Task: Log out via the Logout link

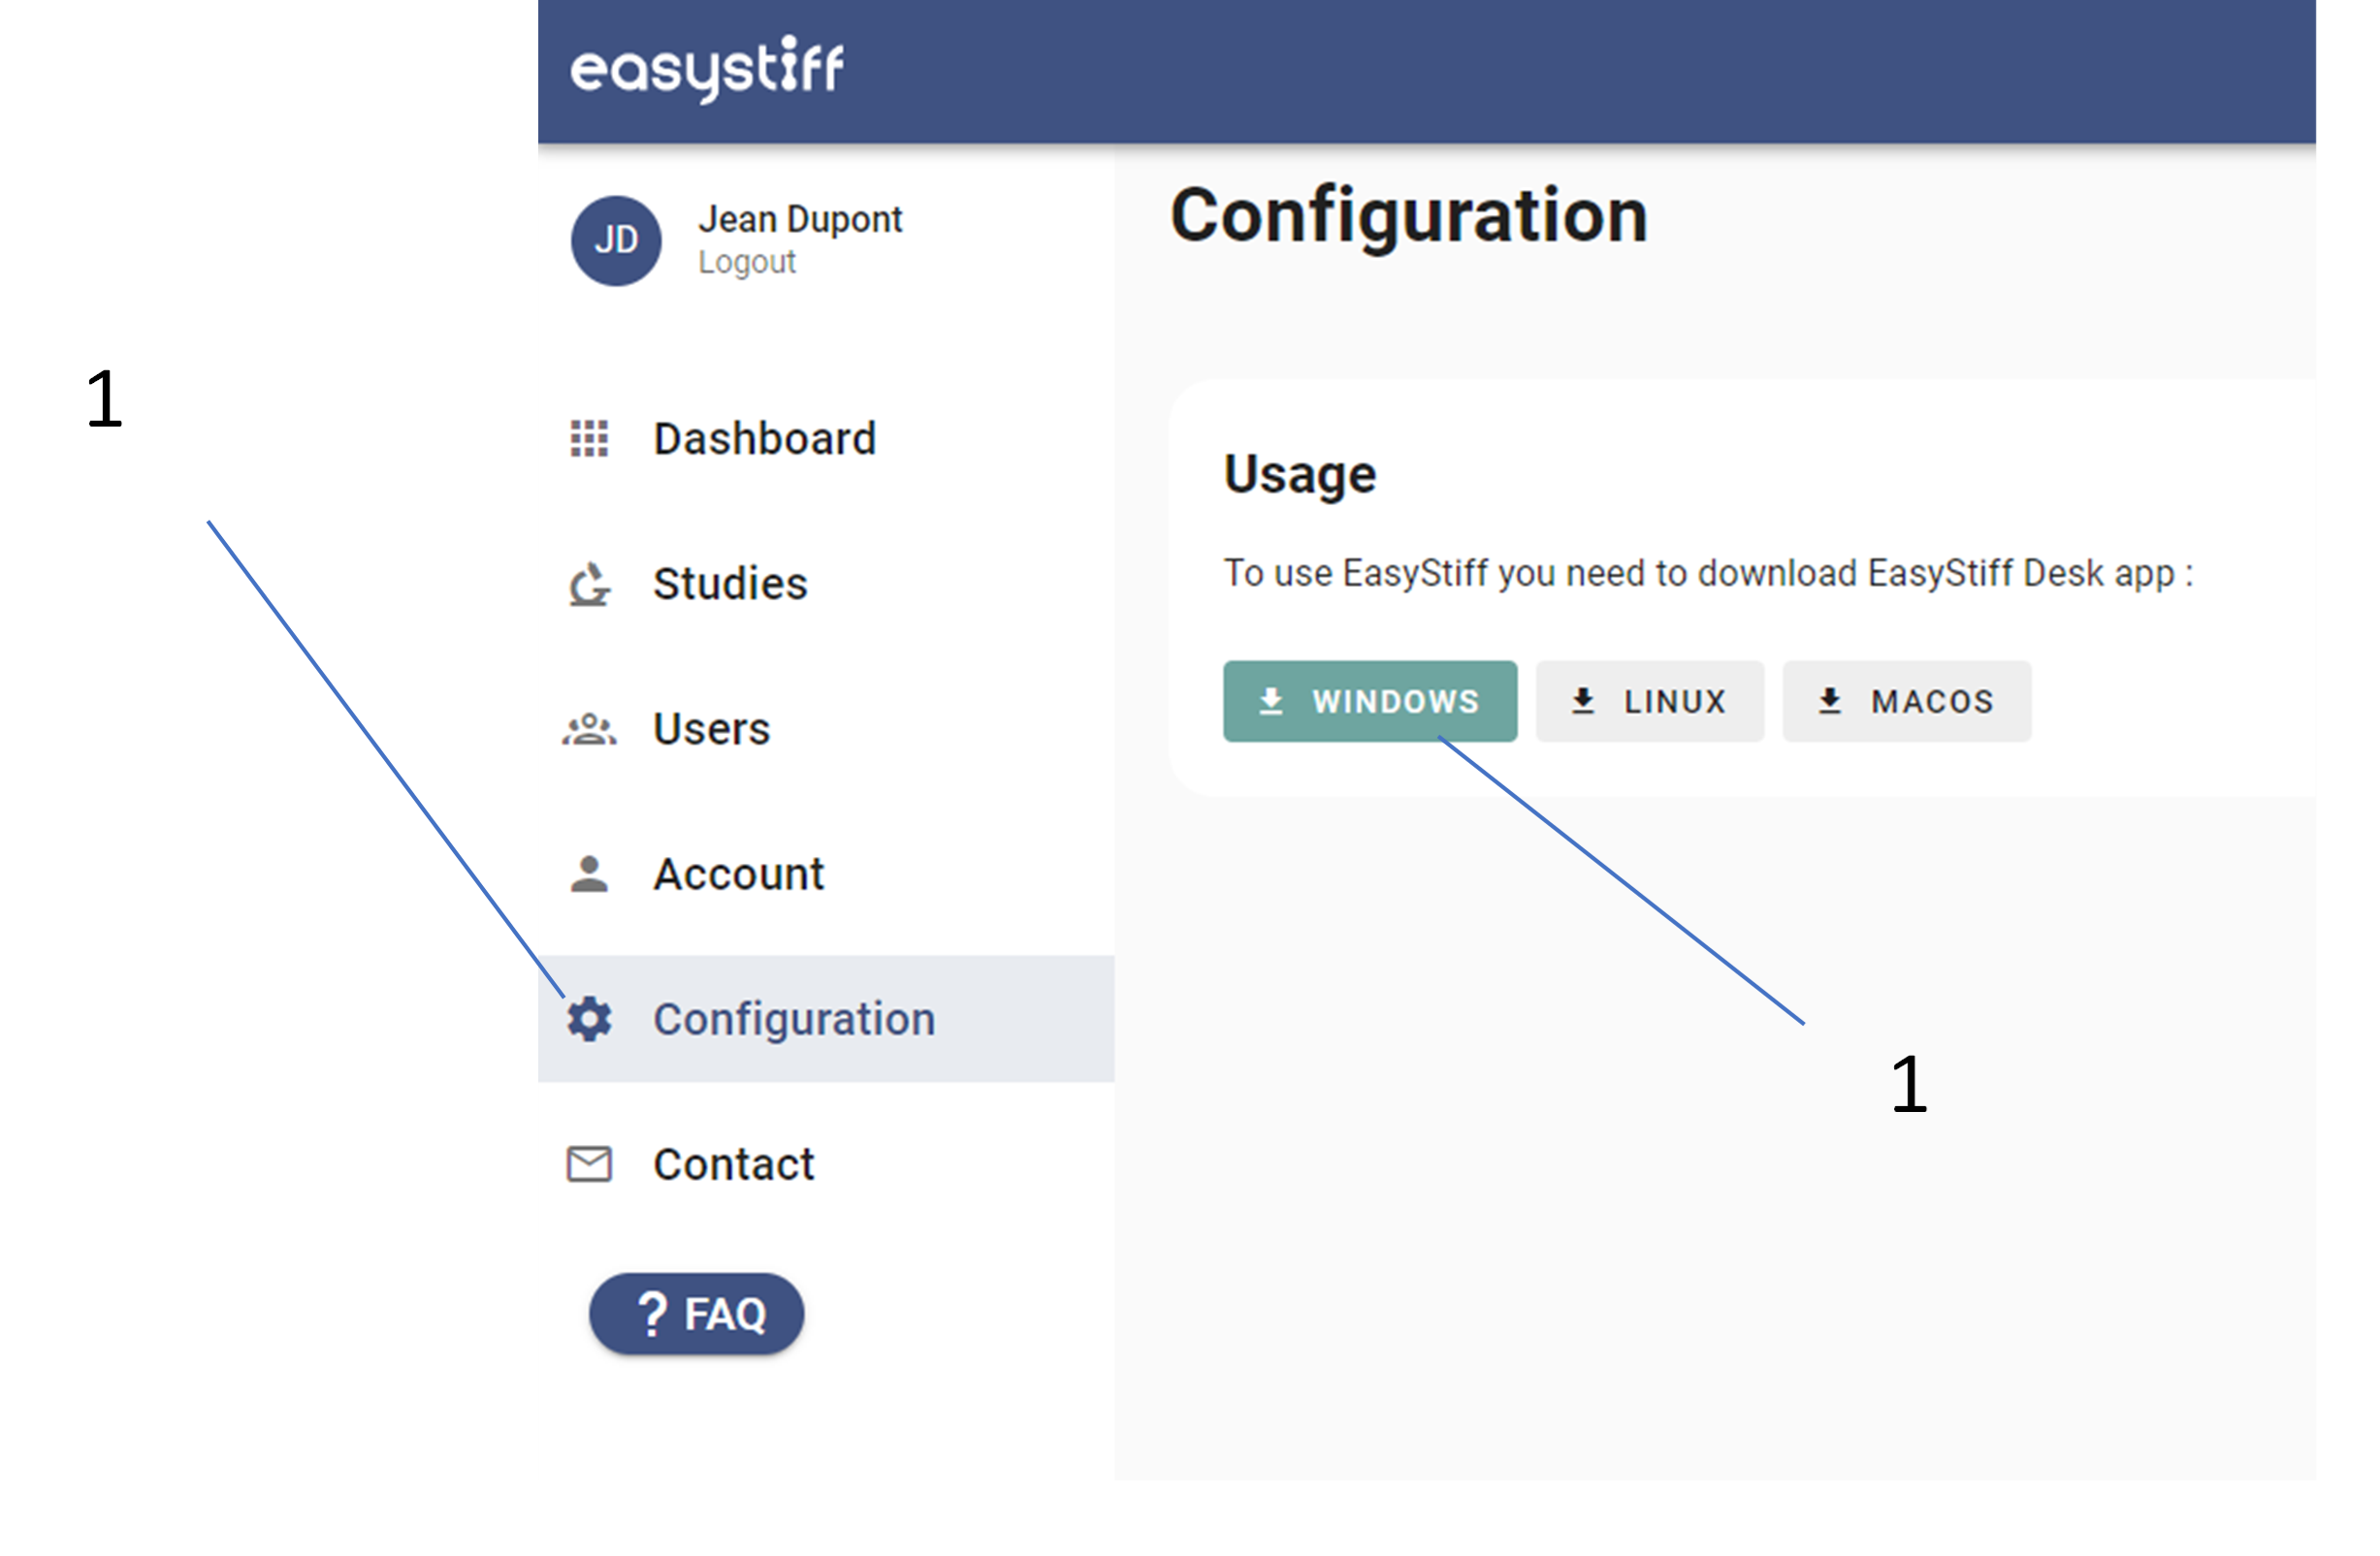Action: [x=746, y=263]
